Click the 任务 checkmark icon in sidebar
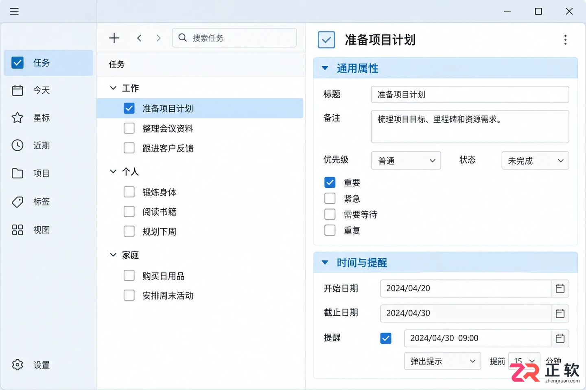 click(x=17, y=63)
